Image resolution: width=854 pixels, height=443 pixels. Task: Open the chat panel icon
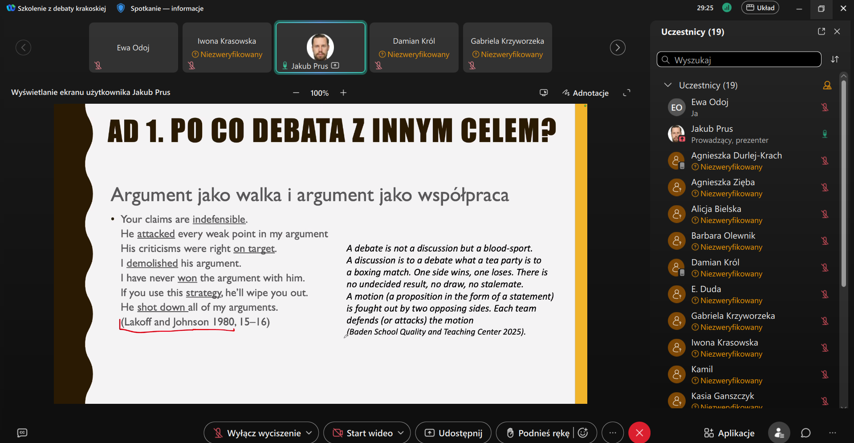click(x=805, y=433)
